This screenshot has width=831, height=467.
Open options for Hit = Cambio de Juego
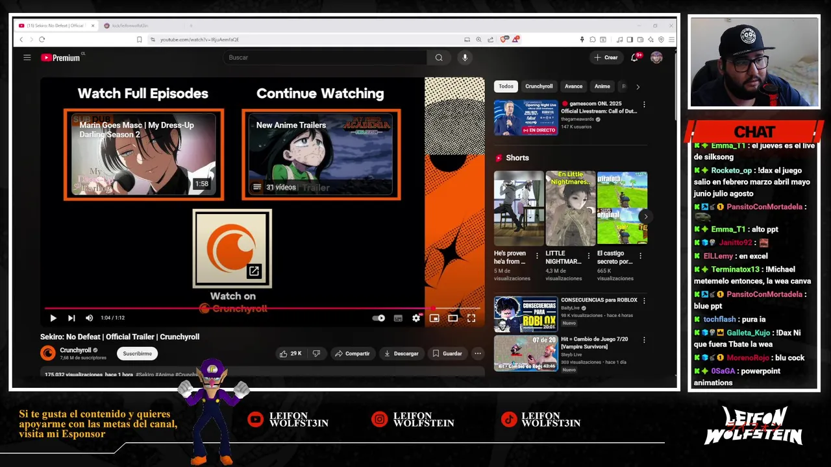(x=644, y=340)
